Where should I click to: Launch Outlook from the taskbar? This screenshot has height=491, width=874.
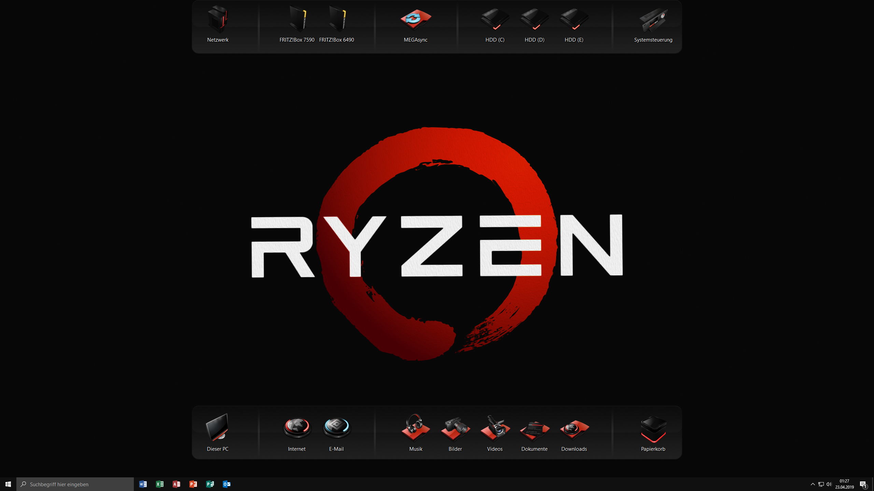[226, 484]
